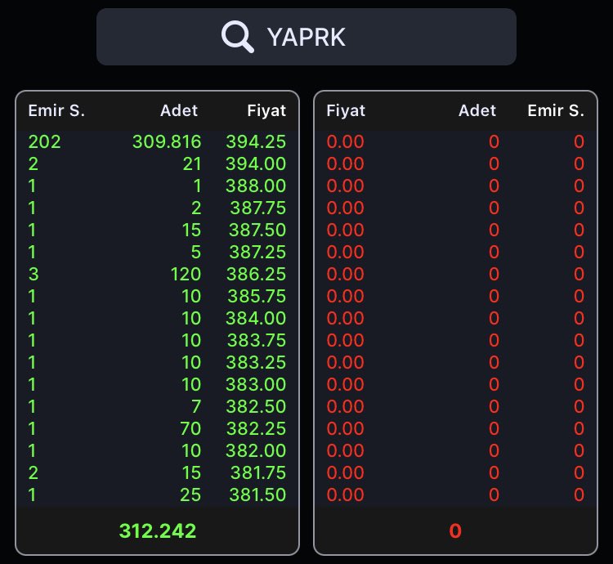The width and height of the screenshot is (613, 564).
Task: Tap the bid price 381.50
Action: [257, 495]
